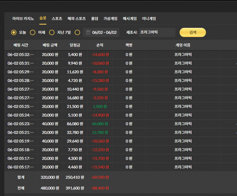Click the 29,640 원 winnings cell

coord(75,141)
